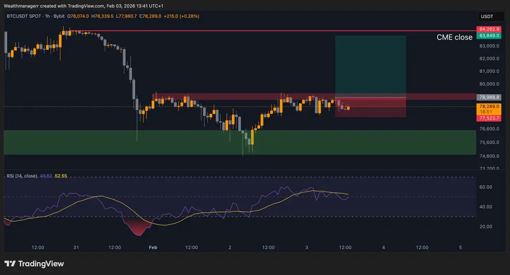
Task: Select the wide green support rectangle
Action: pyautogui.click(x=240, y=142)
